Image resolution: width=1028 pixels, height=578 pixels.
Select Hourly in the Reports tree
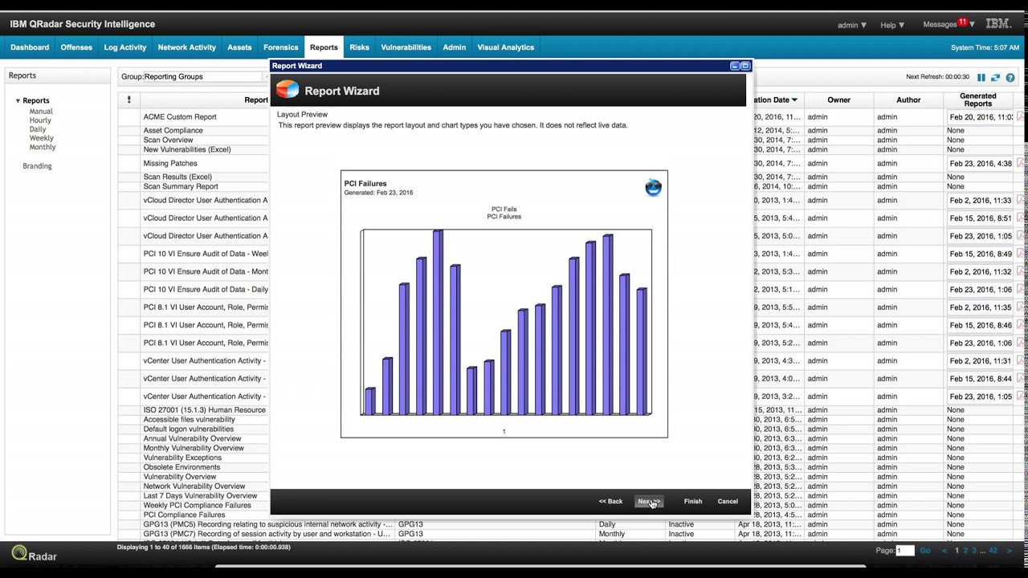coord(40,120)
